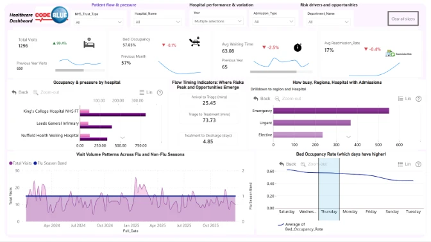Screen dimensions: 431x242
Task: Click the stretcher icon in Bed Occupancy card
Action: point(194,42)
